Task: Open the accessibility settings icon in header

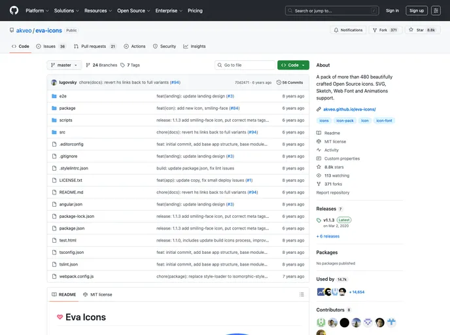Action: (x=436, y=10)
